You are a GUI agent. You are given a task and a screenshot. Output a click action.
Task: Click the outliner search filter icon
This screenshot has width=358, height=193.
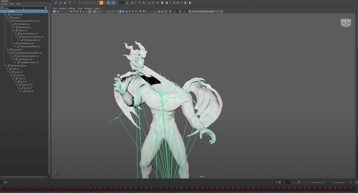pos(2,8)
